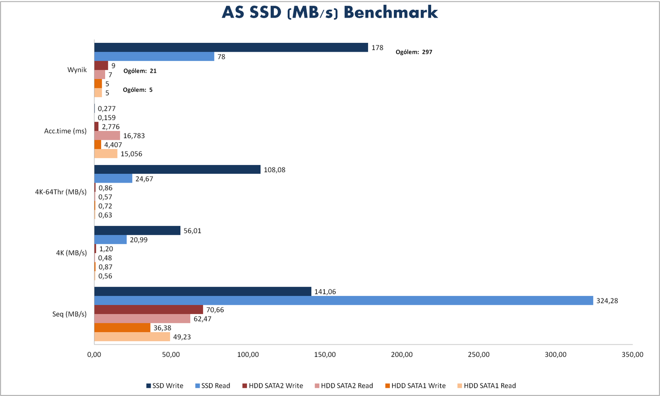The height and width of the screenshot is (396, 660).
Task: Select the Ogólem: 5 annotation
Action: pyautogui.click(x=138, y=90)
